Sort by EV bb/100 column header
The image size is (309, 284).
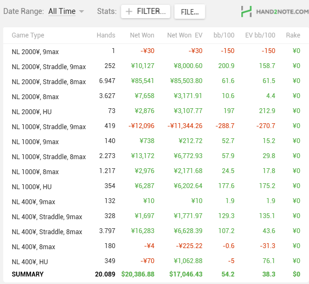point(260,35)
